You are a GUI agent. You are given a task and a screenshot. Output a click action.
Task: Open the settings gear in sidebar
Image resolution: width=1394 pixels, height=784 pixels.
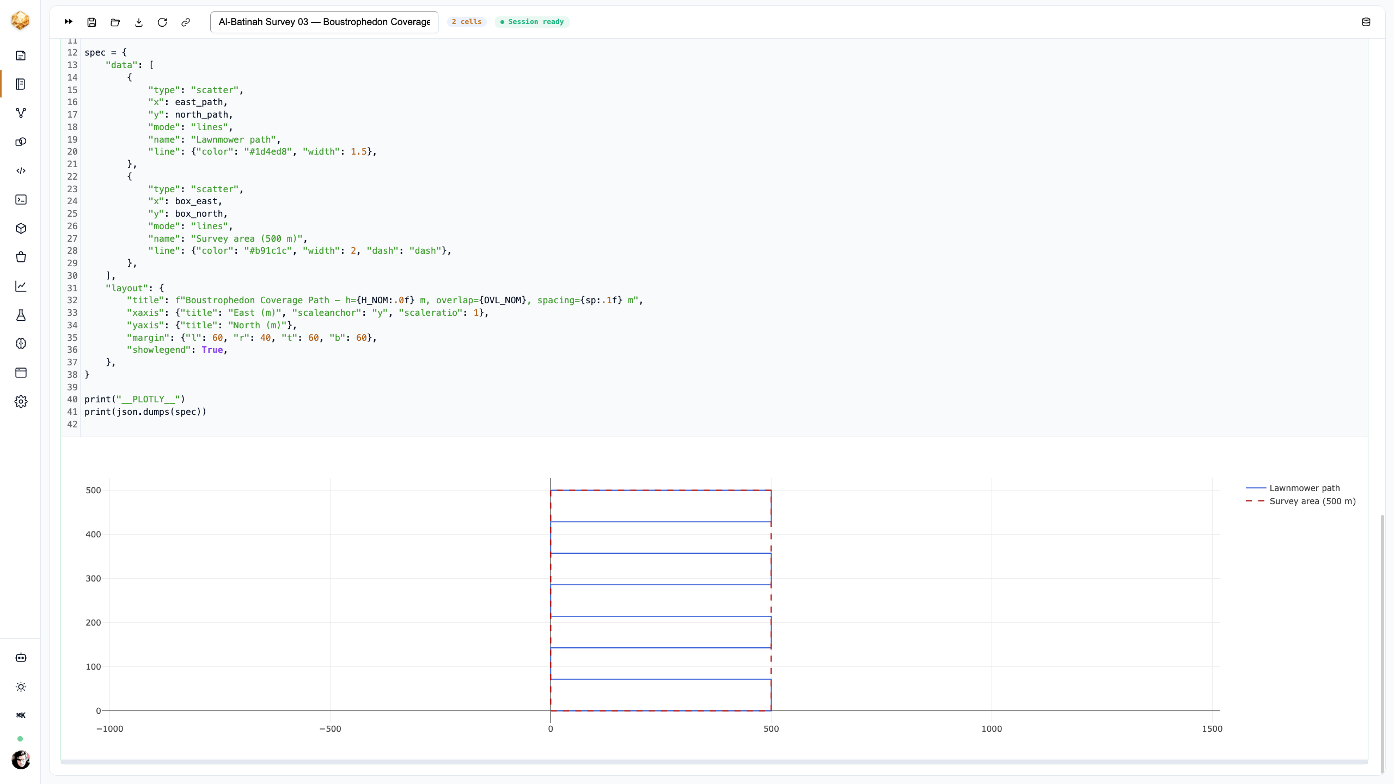pos(21,401)
